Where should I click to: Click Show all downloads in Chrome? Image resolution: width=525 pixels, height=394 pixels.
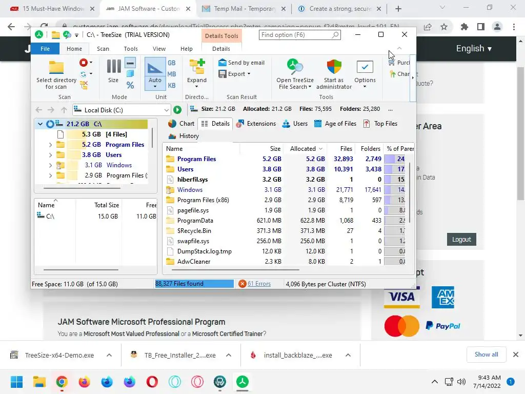pos(486,354)
